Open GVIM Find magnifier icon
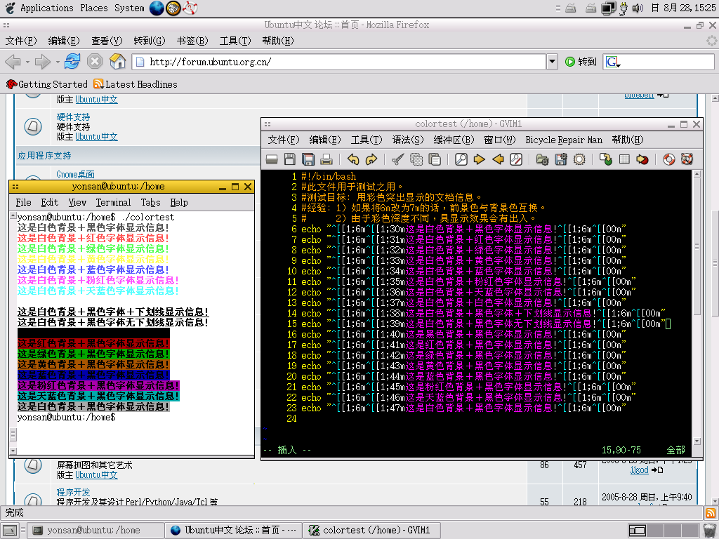The image size is (719, 539). tap(461, 159)
